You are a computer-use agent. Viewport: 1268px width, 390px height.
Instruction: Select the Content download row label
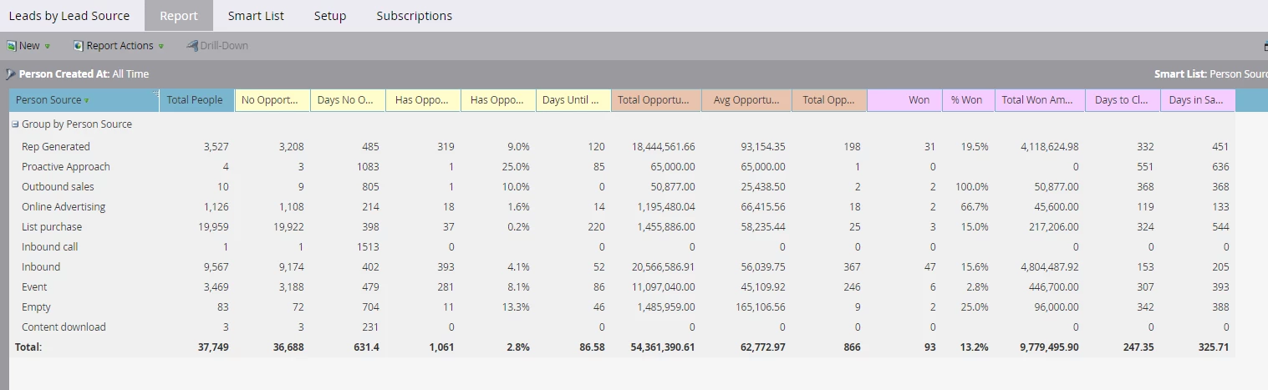pyautogui.click(x=64, y=327)
